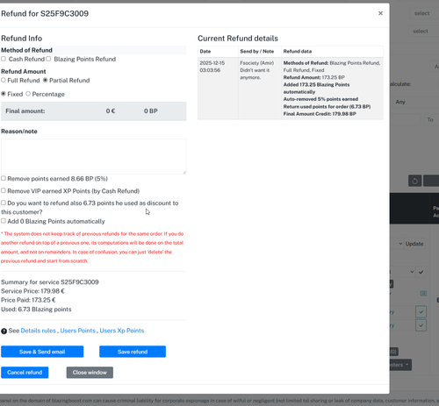
Task: Click the '0 €' final amount value
Action: click(x=111, y=111)
